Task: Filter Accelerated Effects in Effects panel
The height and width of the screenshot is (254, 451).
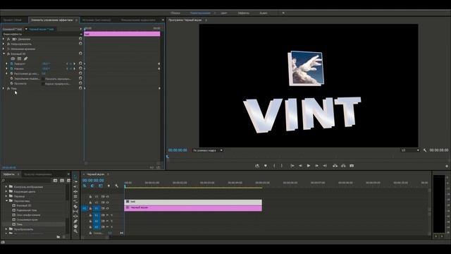Action: click(55, 181)
